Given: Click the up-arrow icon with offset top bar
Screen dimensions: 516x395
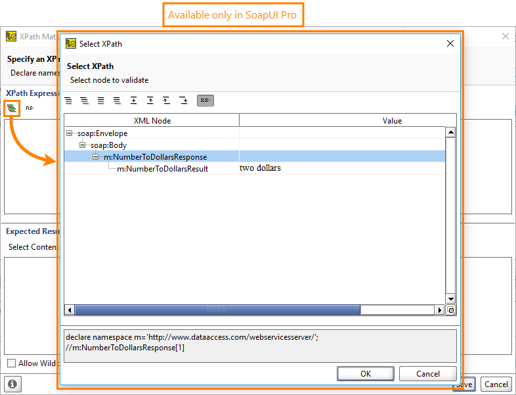Looking at the screenshot, I should (x=167, y=101).
